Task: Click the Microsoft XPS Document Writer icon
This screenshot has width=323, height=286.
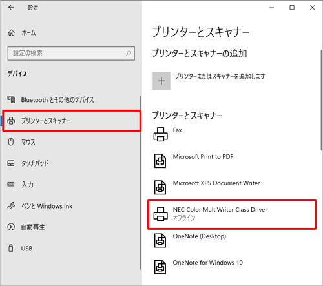Action: (x=160, y=187)
